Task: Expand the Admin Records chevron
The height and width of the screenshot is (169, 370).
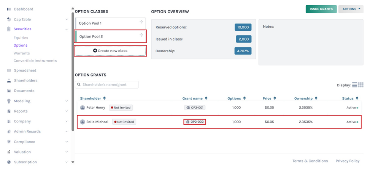Action: pos(67,131)
